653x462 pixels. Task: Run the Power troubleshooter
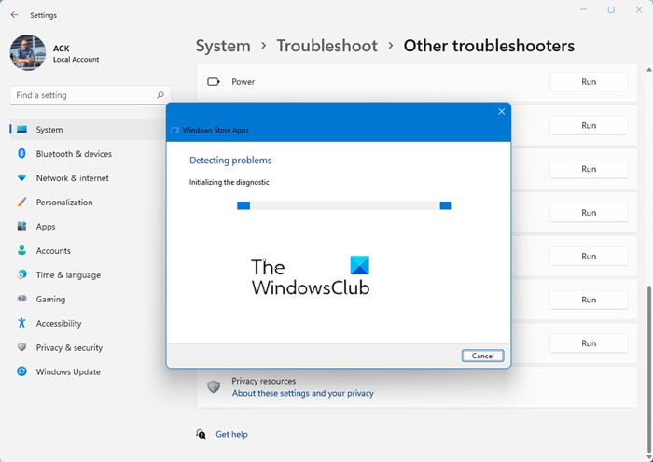pyautogui.click(x=589, y=81)
